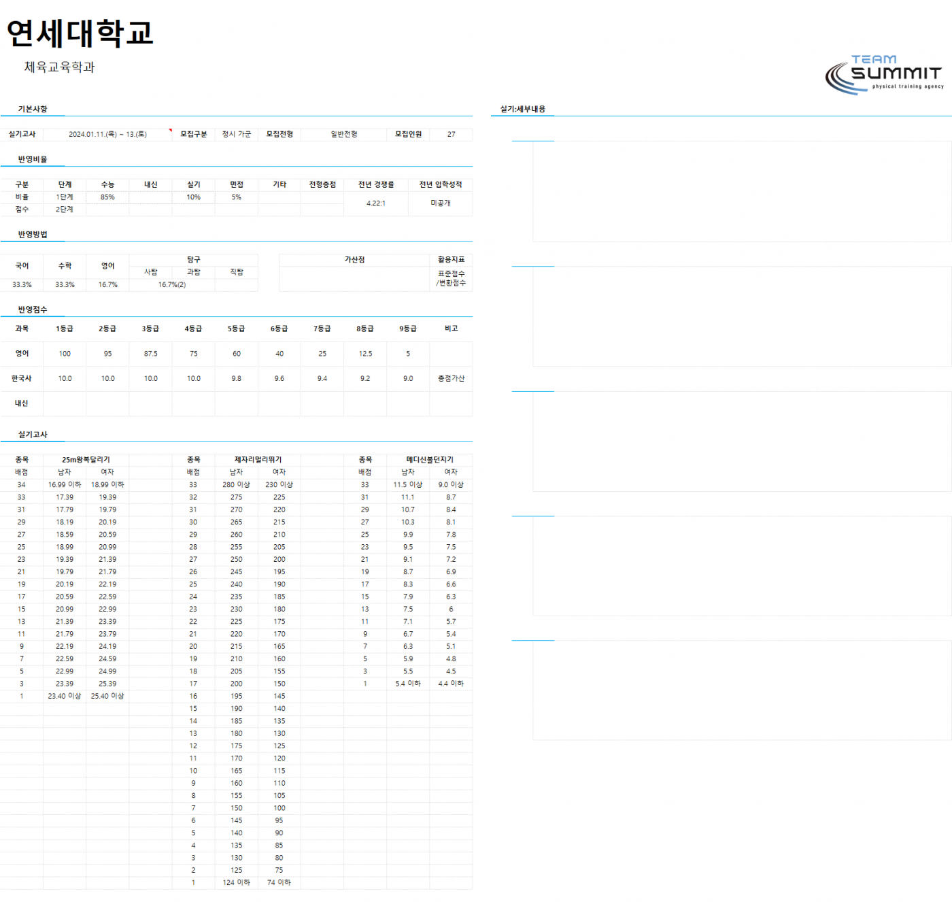Click the 일반전형 admission type cell
The image size is (952, 902).
click(x=344, y=134)
